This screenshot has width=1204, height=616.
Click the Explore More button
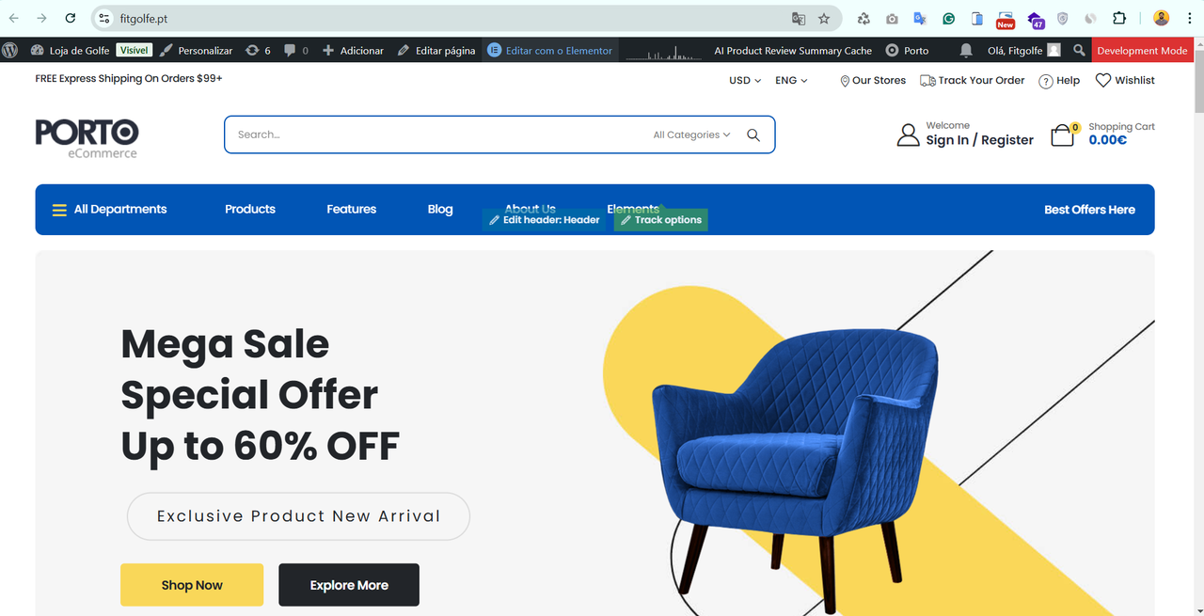click(349, 585)
